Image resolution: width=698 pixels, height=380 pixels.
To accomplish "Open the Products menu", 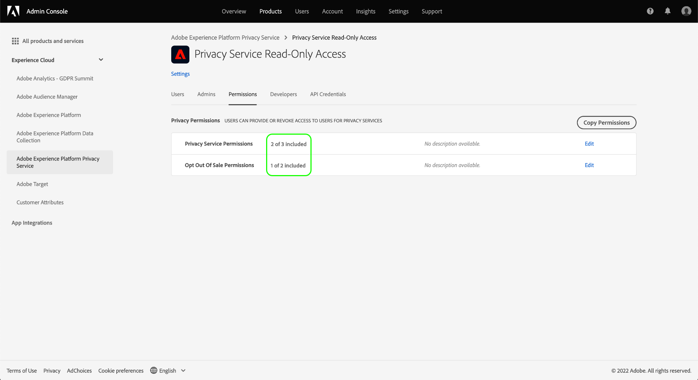I will click(270, 11).
